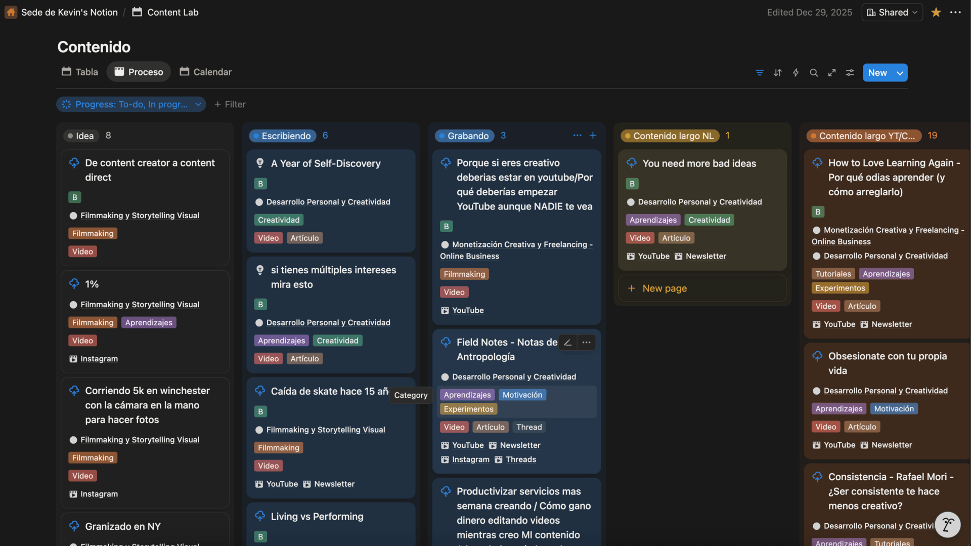The image size is (971, 546).
Task: Open database in full page via expand icon
Action: [832, 73]
